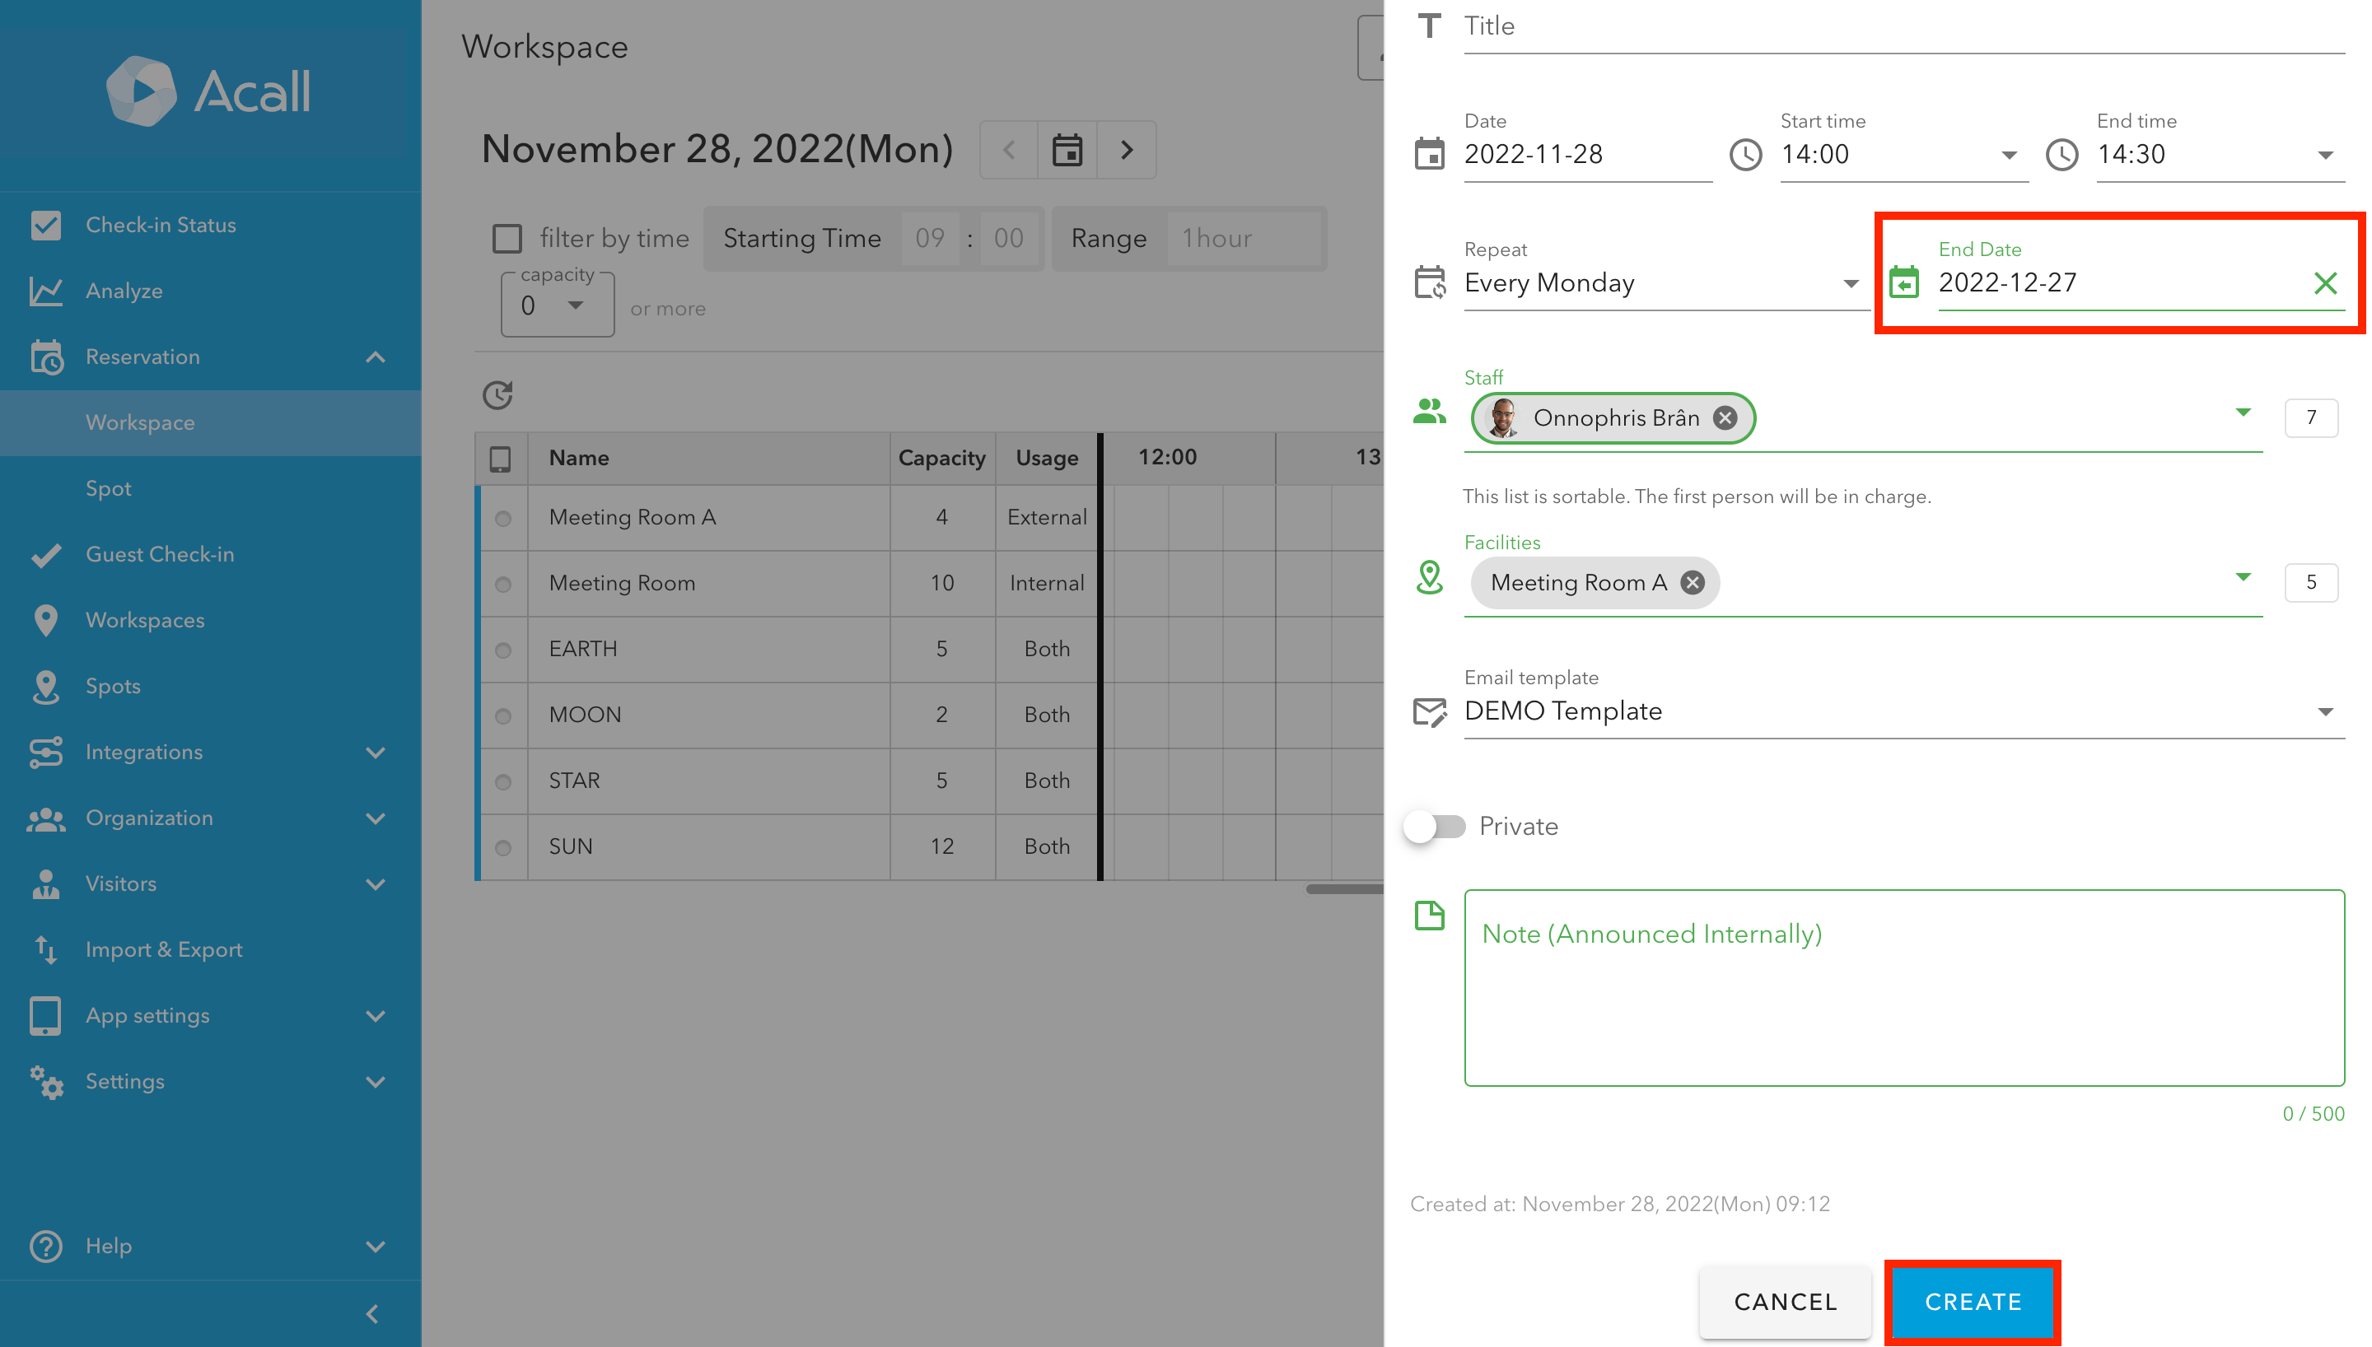Screen dimensions: 2372x1347
Task: Clear the End Date with X icon
Action: point(2324,283)
